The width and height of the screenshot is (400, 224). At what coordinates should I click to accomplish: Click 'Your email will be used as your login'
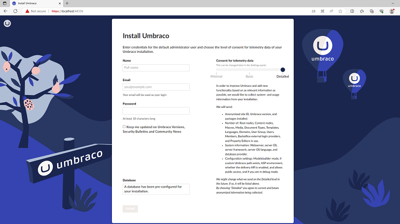pos(145,95)
